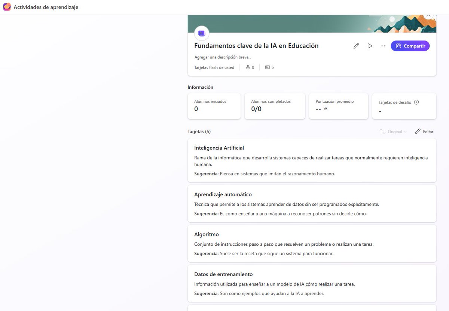Image resolution: width=449 pixels, height=311 pixels.
Task: Click the definition starting Rama de la informática
Action: pos(311,161)
